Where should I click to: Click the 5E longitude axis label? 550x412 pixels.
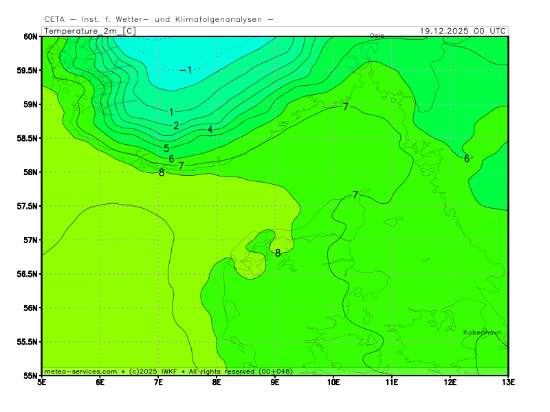42,382
